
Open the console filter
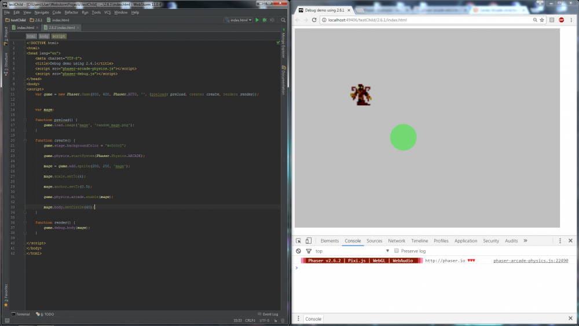point(309,251)
